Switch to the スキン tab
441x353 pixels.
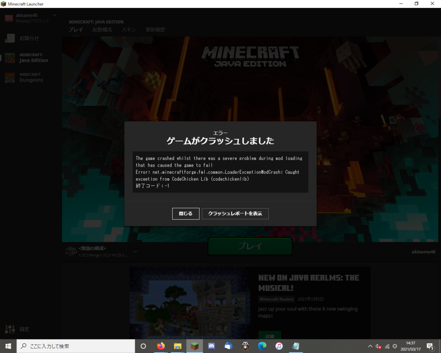(129, 30)
